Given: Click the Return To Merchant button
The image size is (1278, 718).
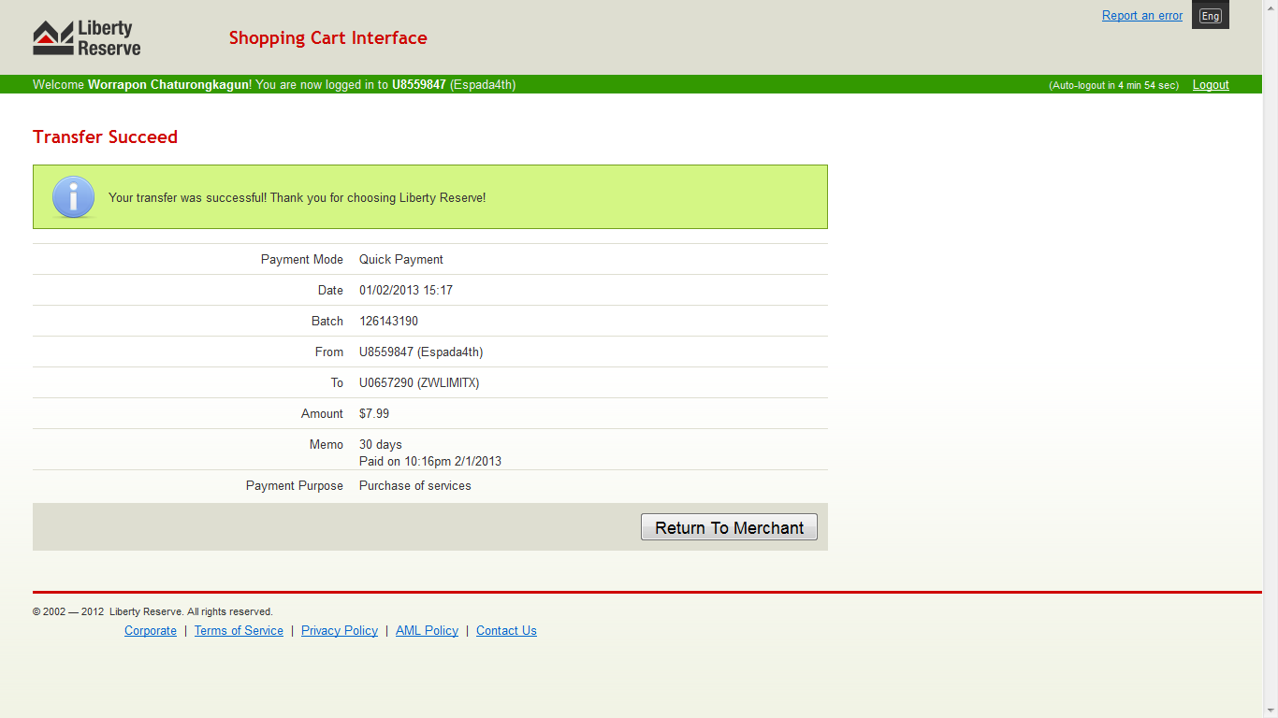Looking at the screenshot, I should tap(729, 527).
